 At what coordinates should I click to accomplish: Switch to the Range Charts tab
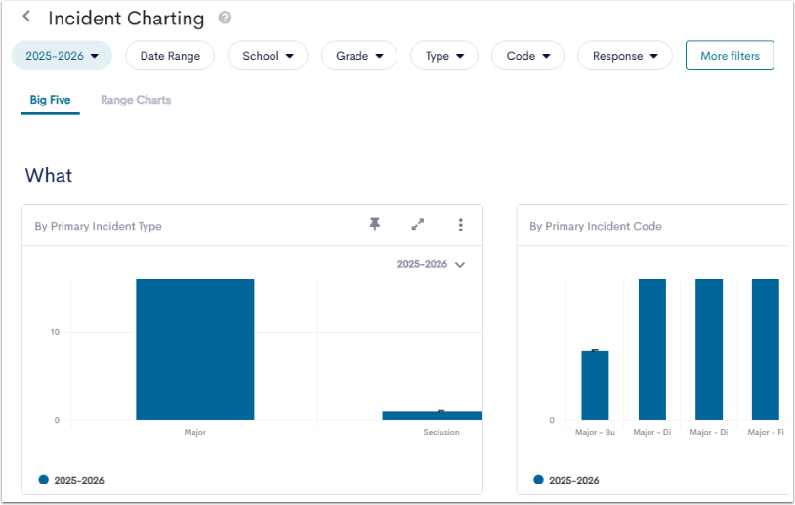coord(136,100)
